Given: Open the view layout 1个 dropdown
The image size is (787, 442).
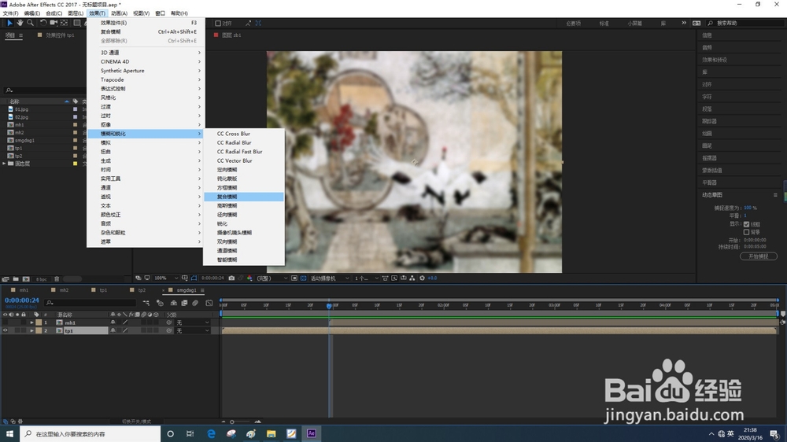Looking at the screenshot, I should pos(367,278).
